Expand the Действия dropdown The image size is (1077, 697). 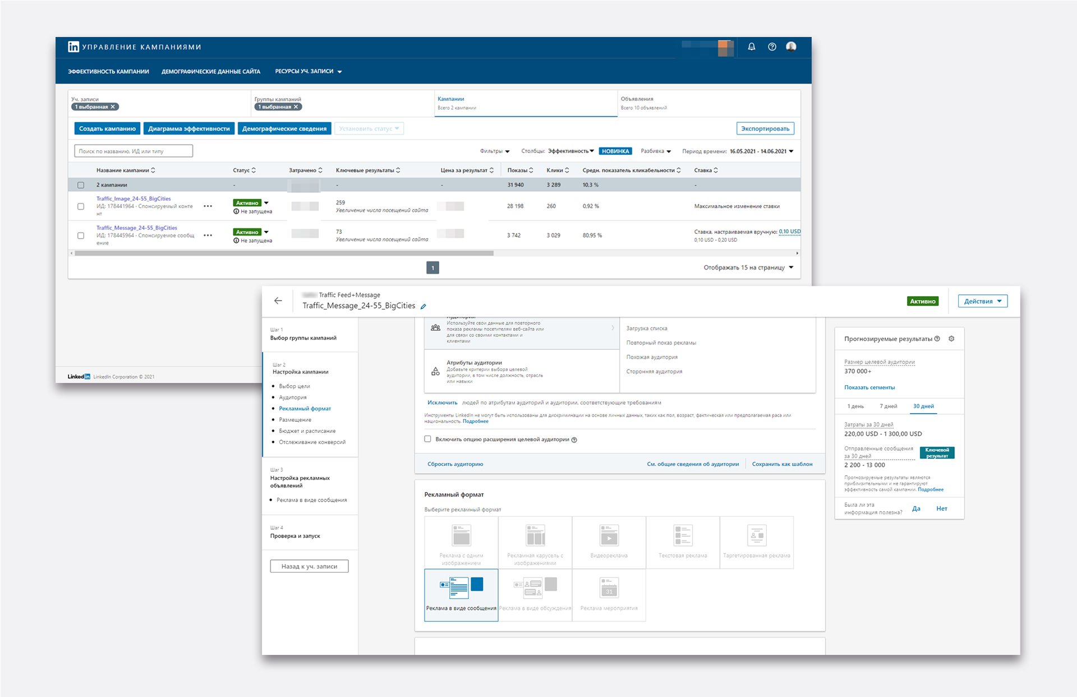click(982, 302)
